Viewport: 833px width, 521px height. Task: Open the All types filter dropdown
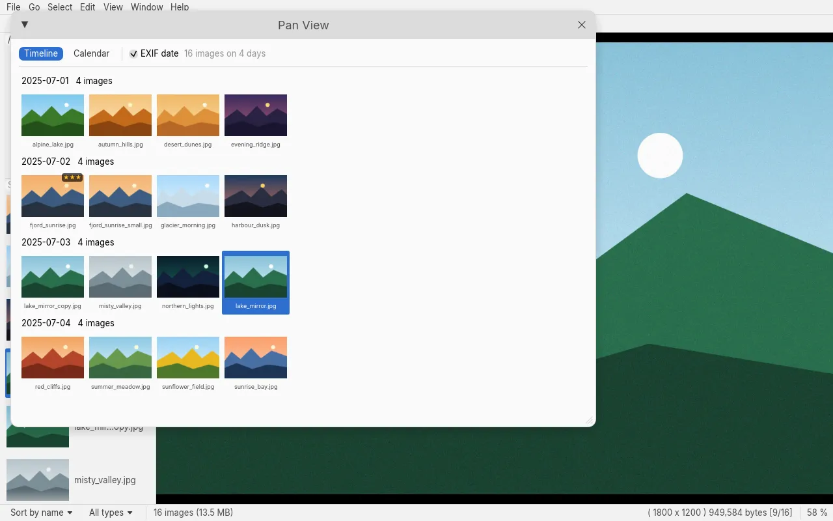[x=111, y=513]
